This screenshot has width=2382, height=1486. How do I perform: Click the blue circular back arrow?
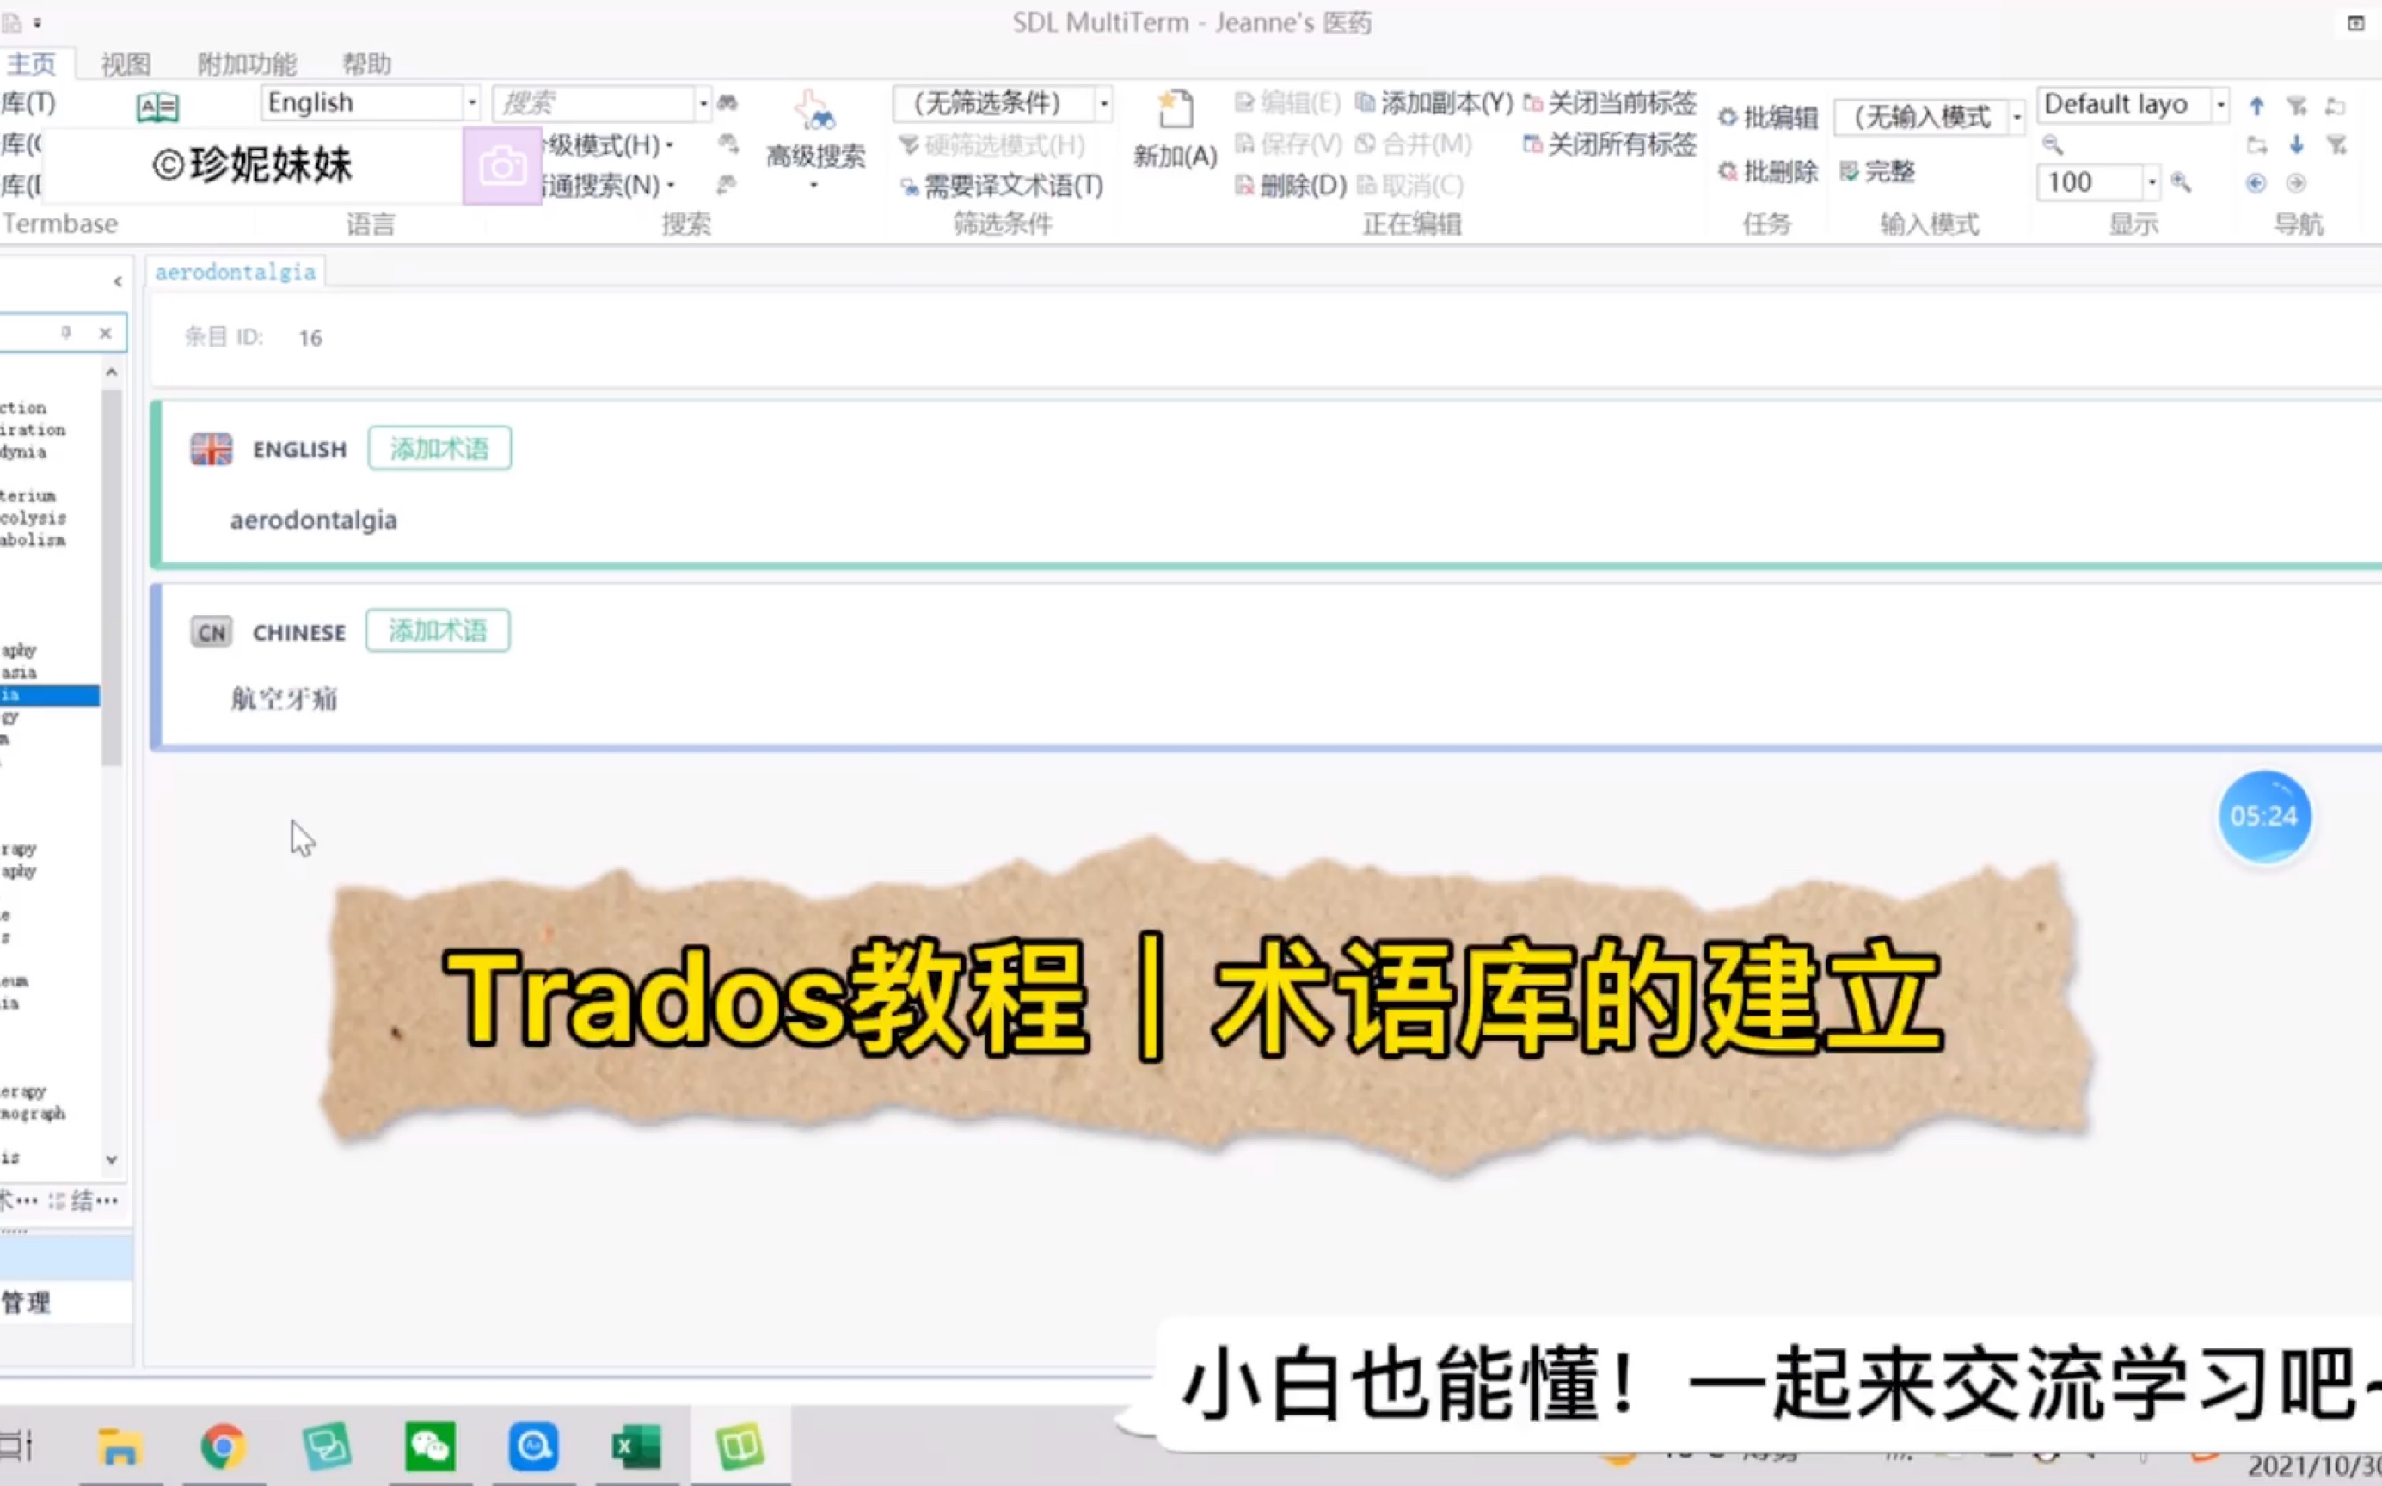coord(2256,183)
